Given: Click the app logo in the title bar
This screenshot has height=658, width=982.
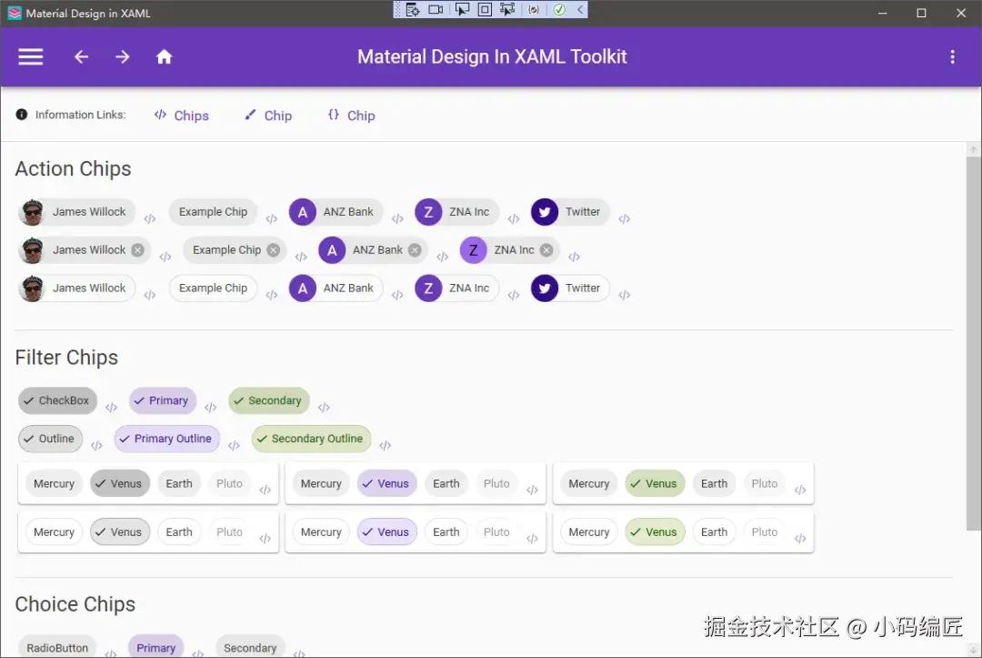Looking at the screenshot, I should pos(15,13).
